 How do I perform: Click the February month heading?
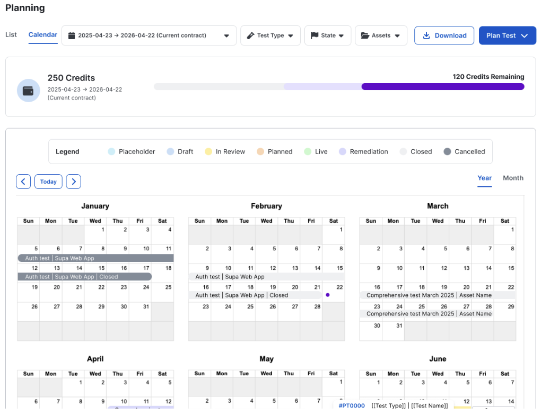click(266, 206)
